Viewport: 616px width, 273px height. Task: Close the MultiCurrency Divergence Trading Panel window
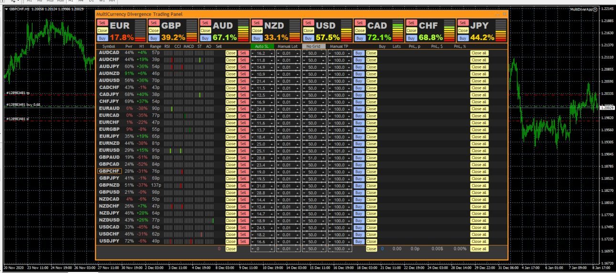click(x=504, y=14)
